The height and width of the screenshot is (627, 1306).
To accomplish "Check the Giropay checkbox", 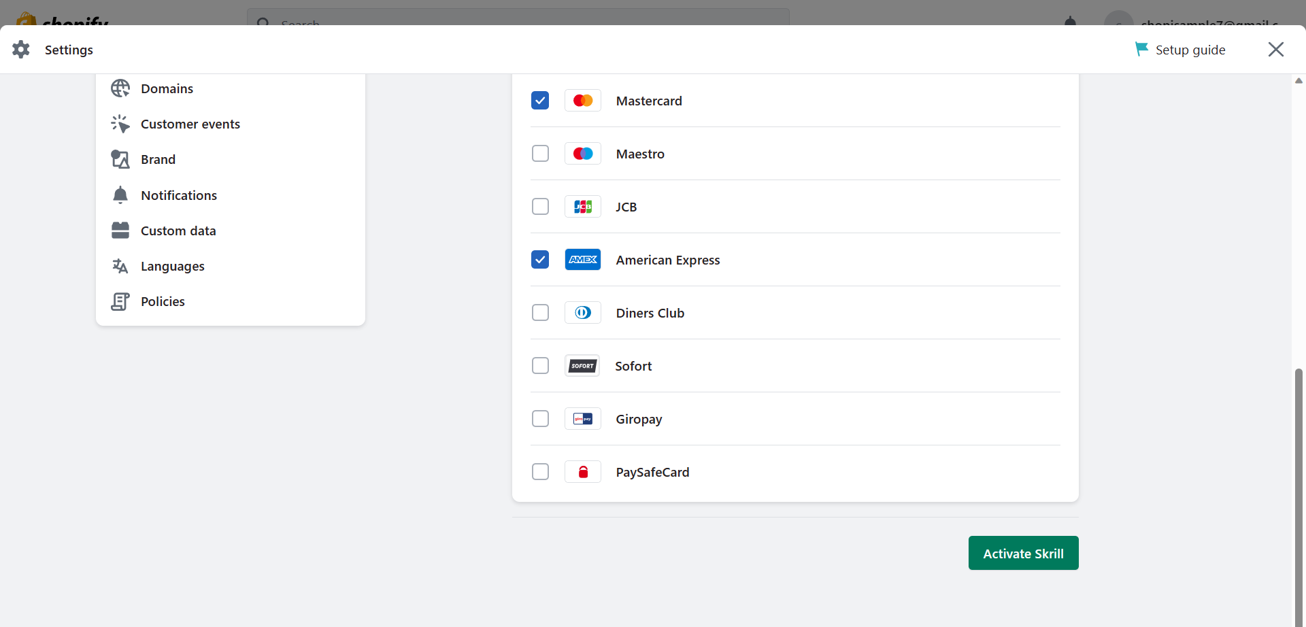I will (x=540, y=419).
